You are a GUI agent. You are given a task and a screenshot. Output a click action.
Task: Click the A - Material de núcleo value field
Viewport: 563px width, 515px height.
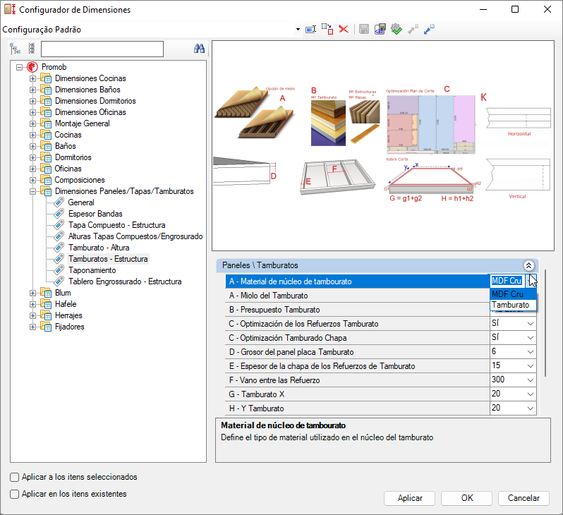pyautogui.click(x=507, y=281)
